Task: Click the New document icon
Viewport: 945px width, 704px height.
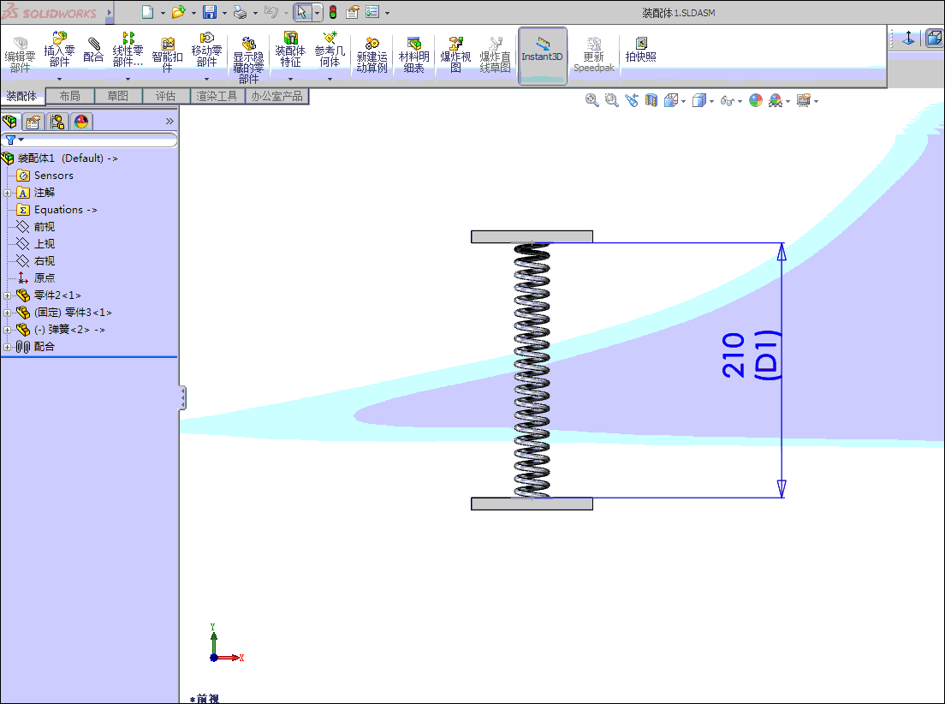Action: click(x=147, y=12)
